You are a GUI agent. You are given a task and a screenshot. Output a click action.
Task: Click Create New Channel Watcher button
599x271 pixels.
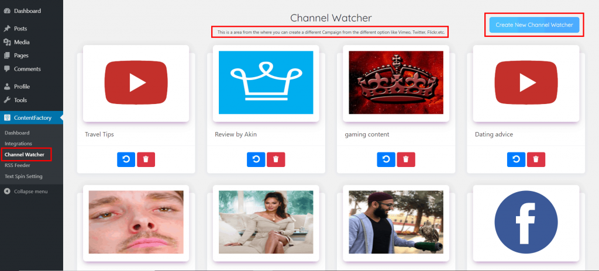click(x=534, y=25)
